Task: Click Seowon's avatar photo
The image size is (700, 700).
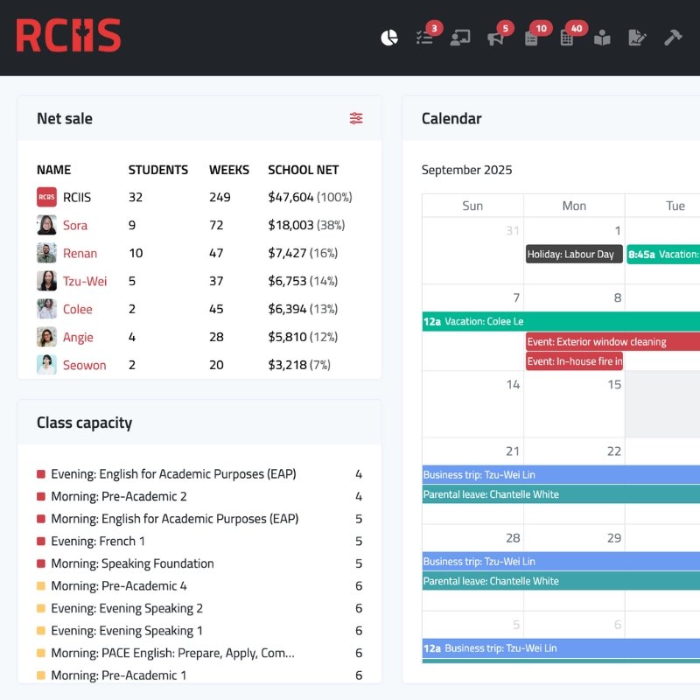Action: coord(46,365)
